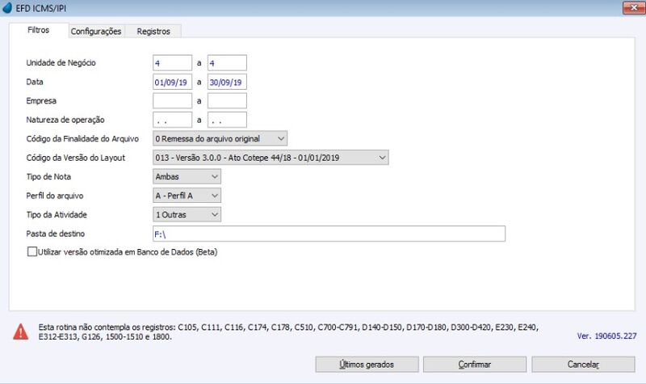Click the EFD ICMS/IPI app icon
The width and height of the screenshot is (646, 384).
[x=7, y=8]
